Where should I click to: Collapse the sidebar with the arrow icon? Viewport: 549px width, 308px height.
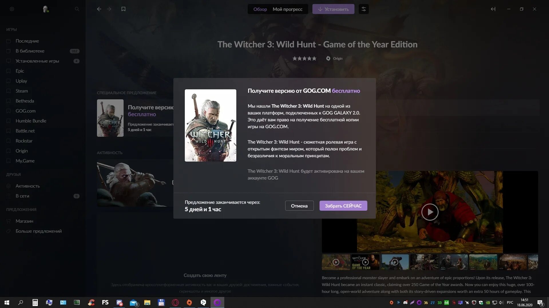click(493, 9)
